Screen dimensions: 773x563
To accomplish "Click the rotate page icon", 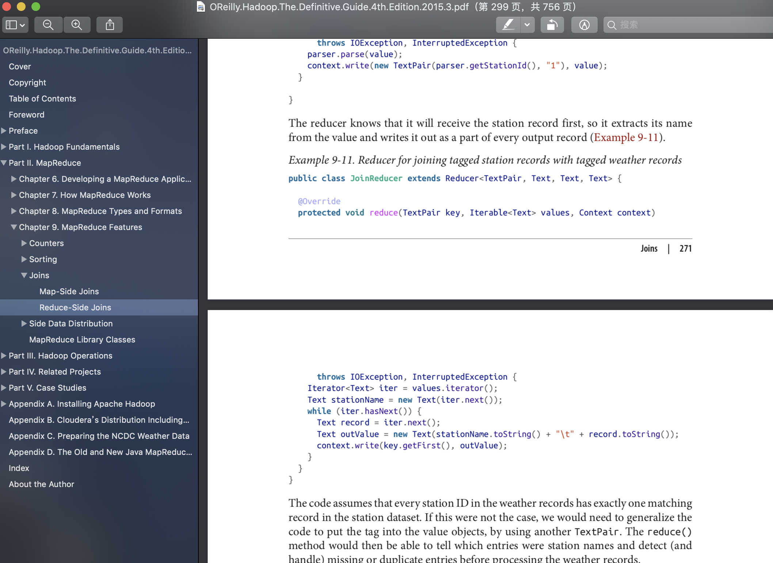I will pos(552,25).
